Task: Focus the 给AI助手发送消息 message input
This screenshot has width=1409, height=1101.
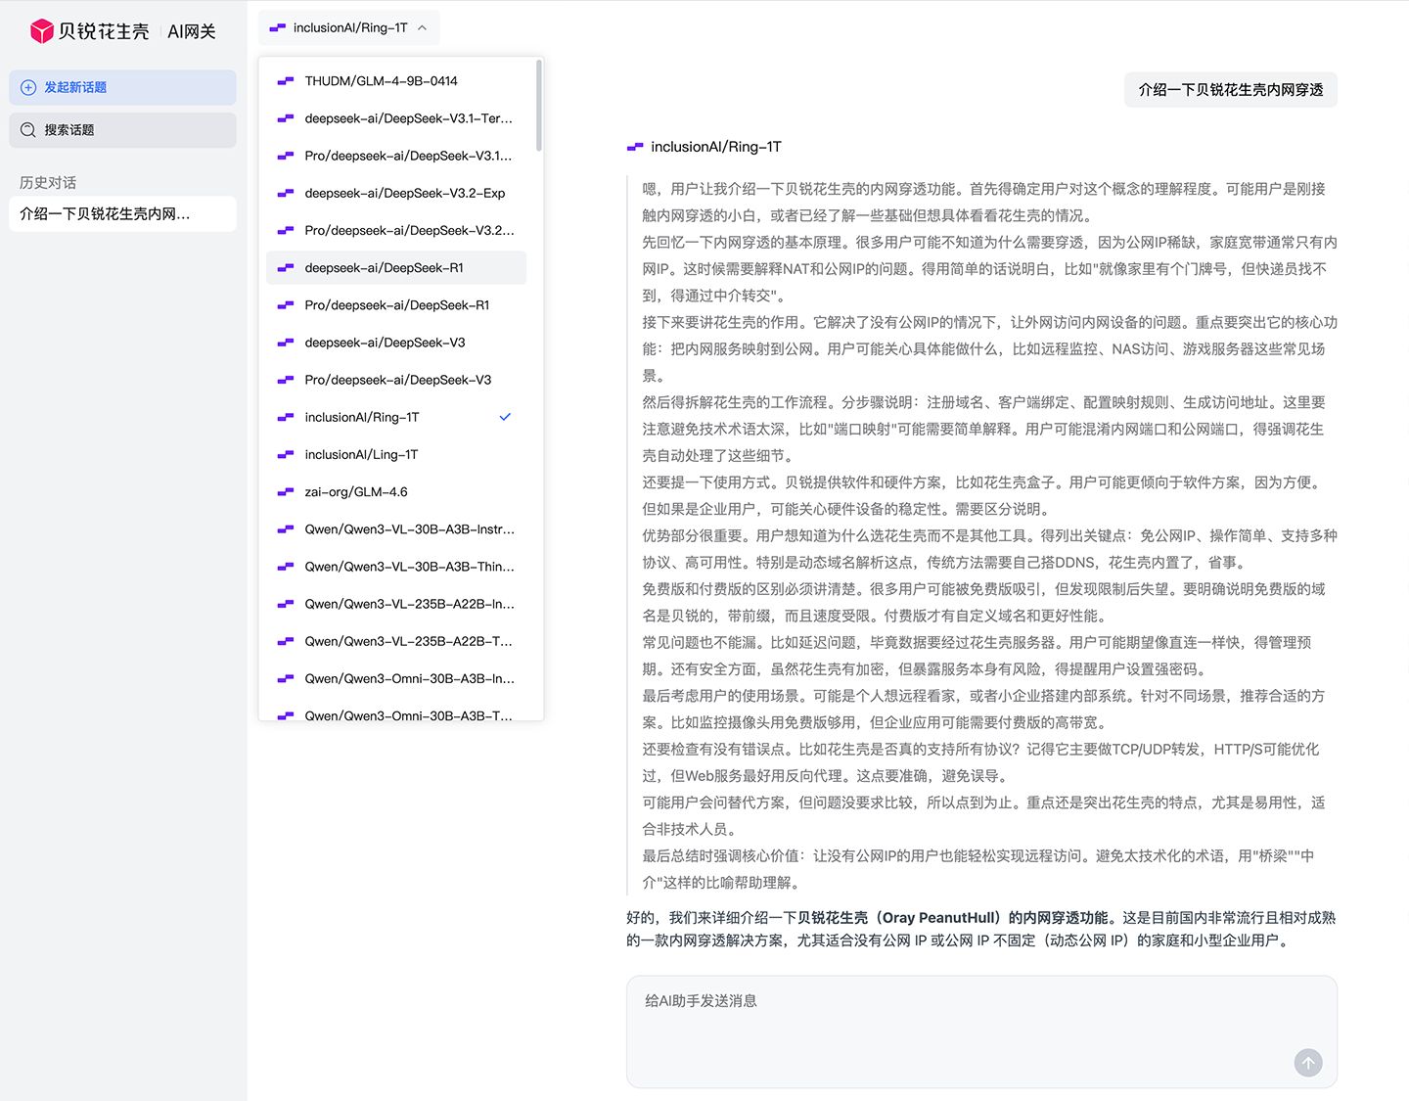Action: click(x=981, y=1032)
